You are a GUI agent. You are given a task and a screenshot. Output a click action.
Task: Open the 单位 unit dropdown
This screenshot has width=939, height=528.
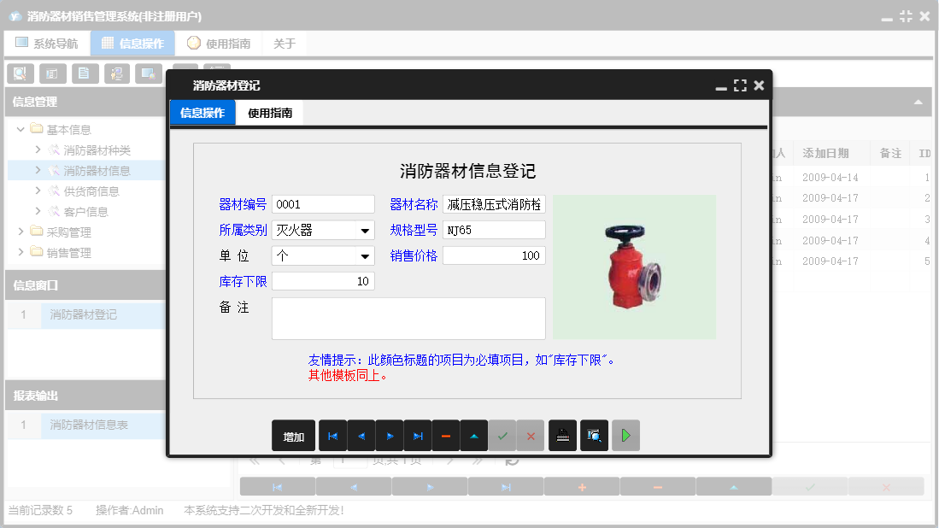point(366,255)
